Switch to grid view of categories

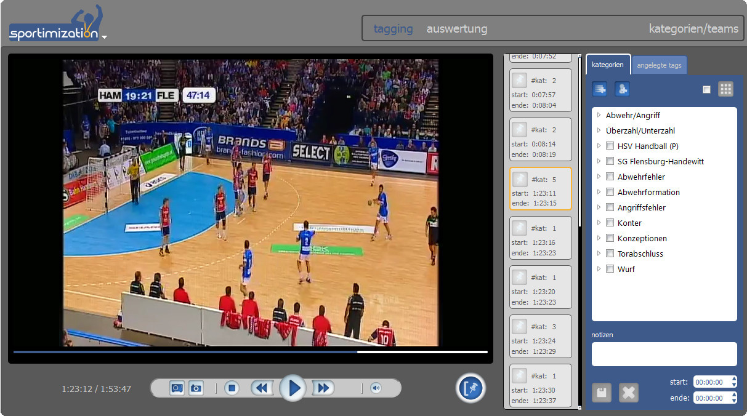(x=725, y=89)
